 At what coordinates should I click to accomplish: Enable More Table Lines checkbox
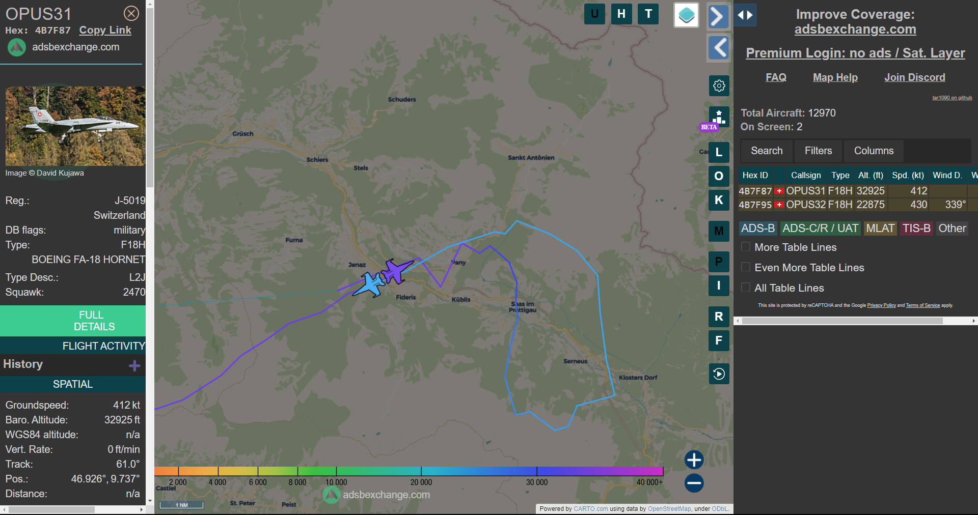coord(746,247)
